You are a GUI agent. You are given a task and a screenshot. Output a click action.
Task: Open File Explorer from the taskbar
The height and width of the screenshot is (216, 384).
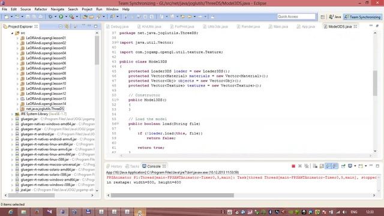23,212
